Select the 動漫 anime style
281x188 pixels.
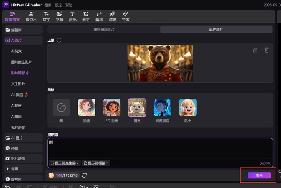[x=86, y=110]
